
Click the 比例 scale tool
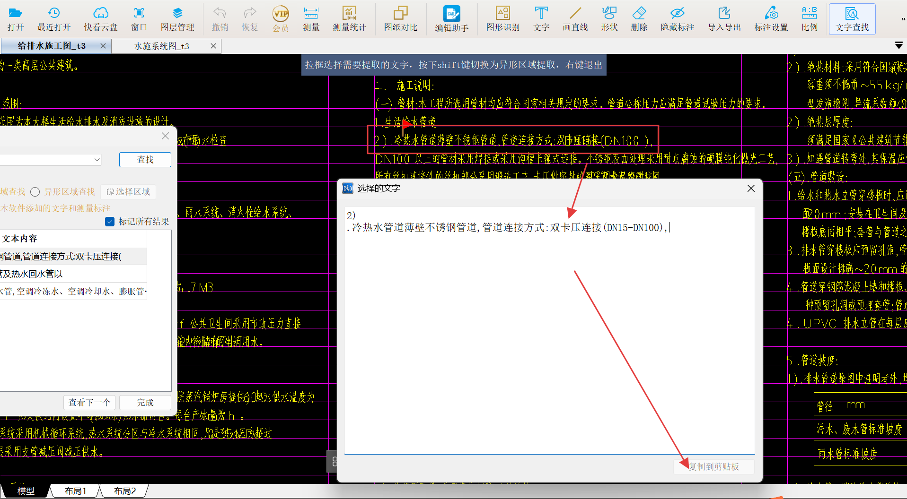[810, 19]
